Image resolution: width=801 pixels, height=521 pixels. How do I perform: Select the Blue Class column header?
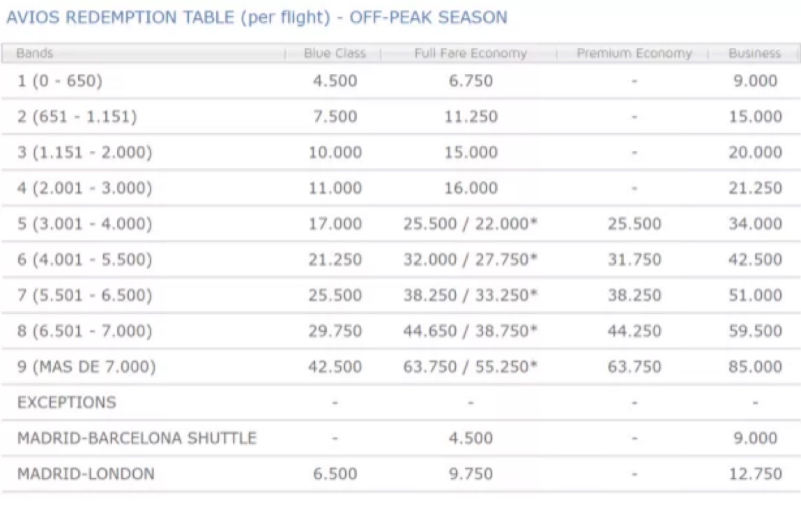click(x=335, y=53)
